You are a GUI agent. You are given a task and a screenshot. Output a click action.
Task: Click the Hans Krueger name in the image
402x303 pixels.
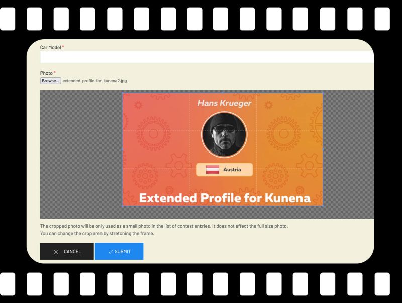pyautogui.click(x=224, y=103)
